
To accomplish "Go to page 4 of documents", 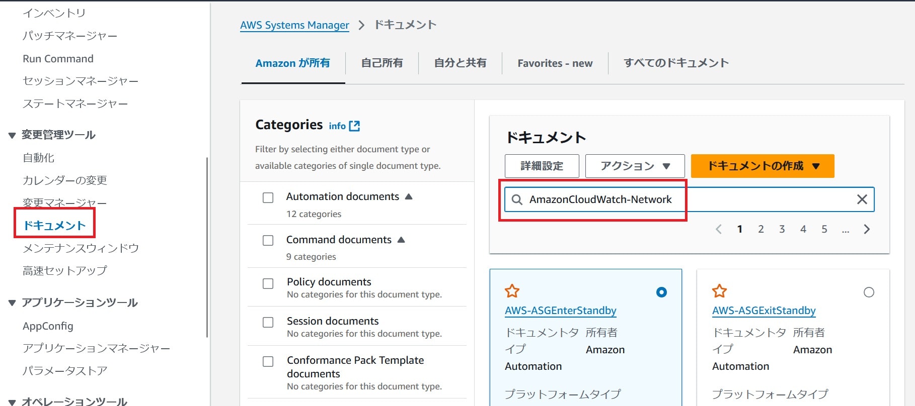I will [x=803, y=229].
